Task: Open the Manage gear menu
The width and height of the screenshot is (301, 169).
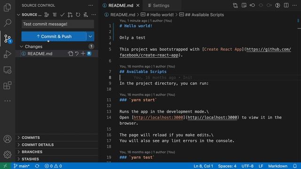Action: (8, 154)
